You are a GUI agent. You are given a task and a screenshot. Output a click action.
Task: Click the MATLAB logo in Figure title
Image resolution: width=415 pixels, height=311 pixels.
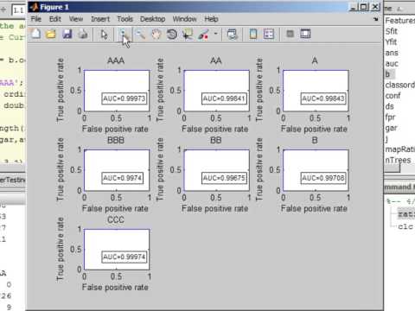35,7
